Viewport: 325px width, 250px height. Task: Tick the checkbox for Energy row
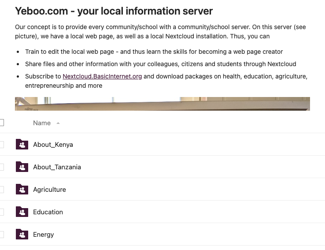[1, 235]
